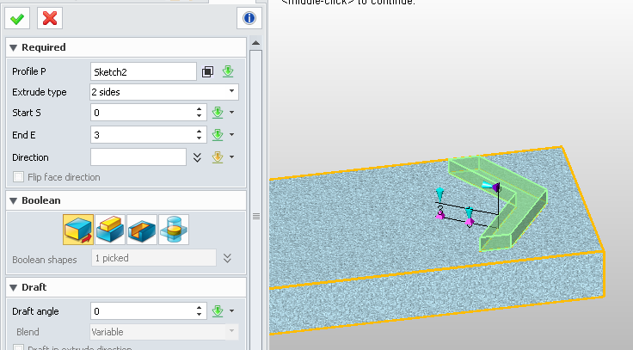Open Direction options dropdown arrow

tap(231, 157)
